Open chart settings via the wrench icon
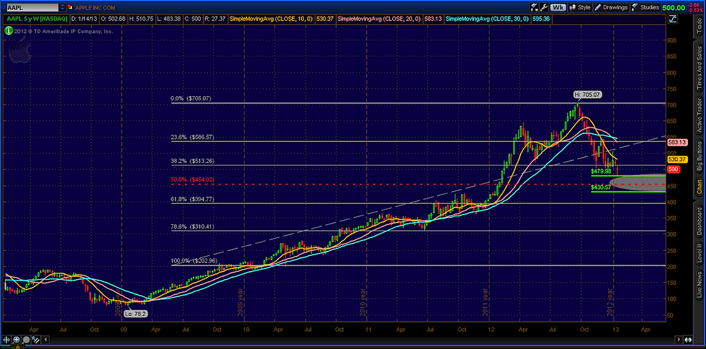706x349 pixels. tap(543, 7)
